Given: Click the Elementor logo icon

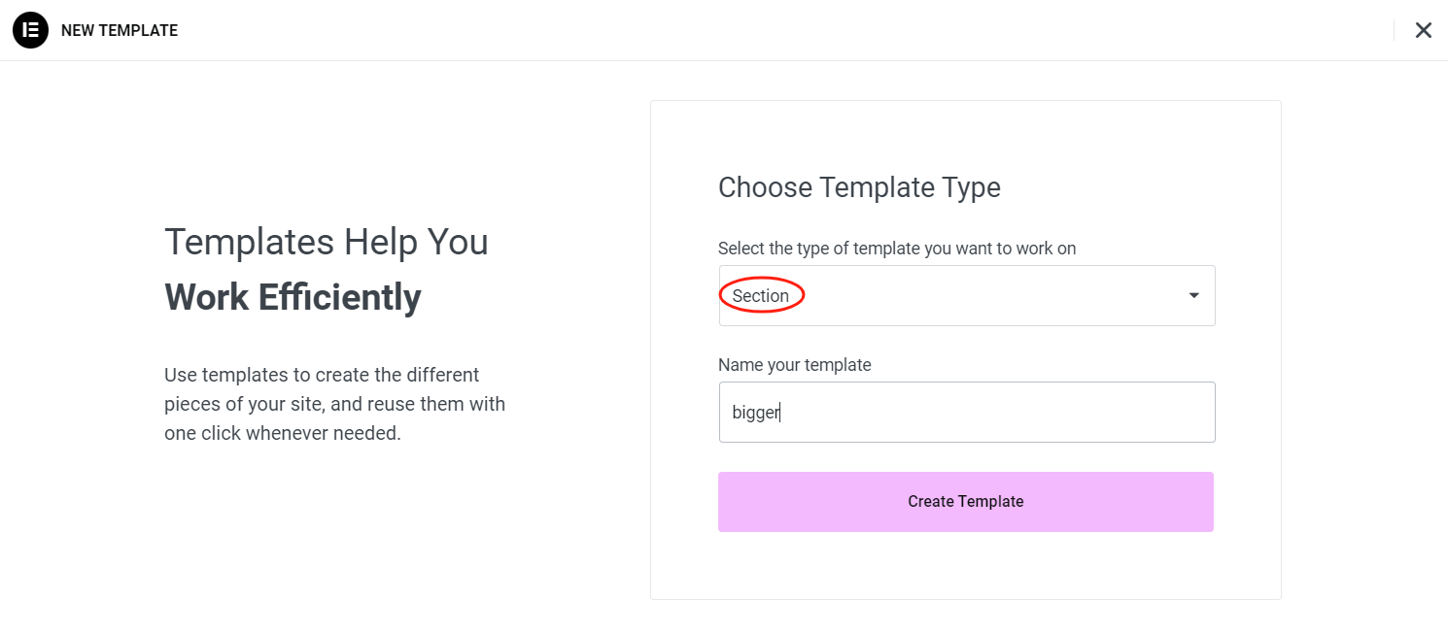Looking at the screenshot, I should click(x=30, y=30).
